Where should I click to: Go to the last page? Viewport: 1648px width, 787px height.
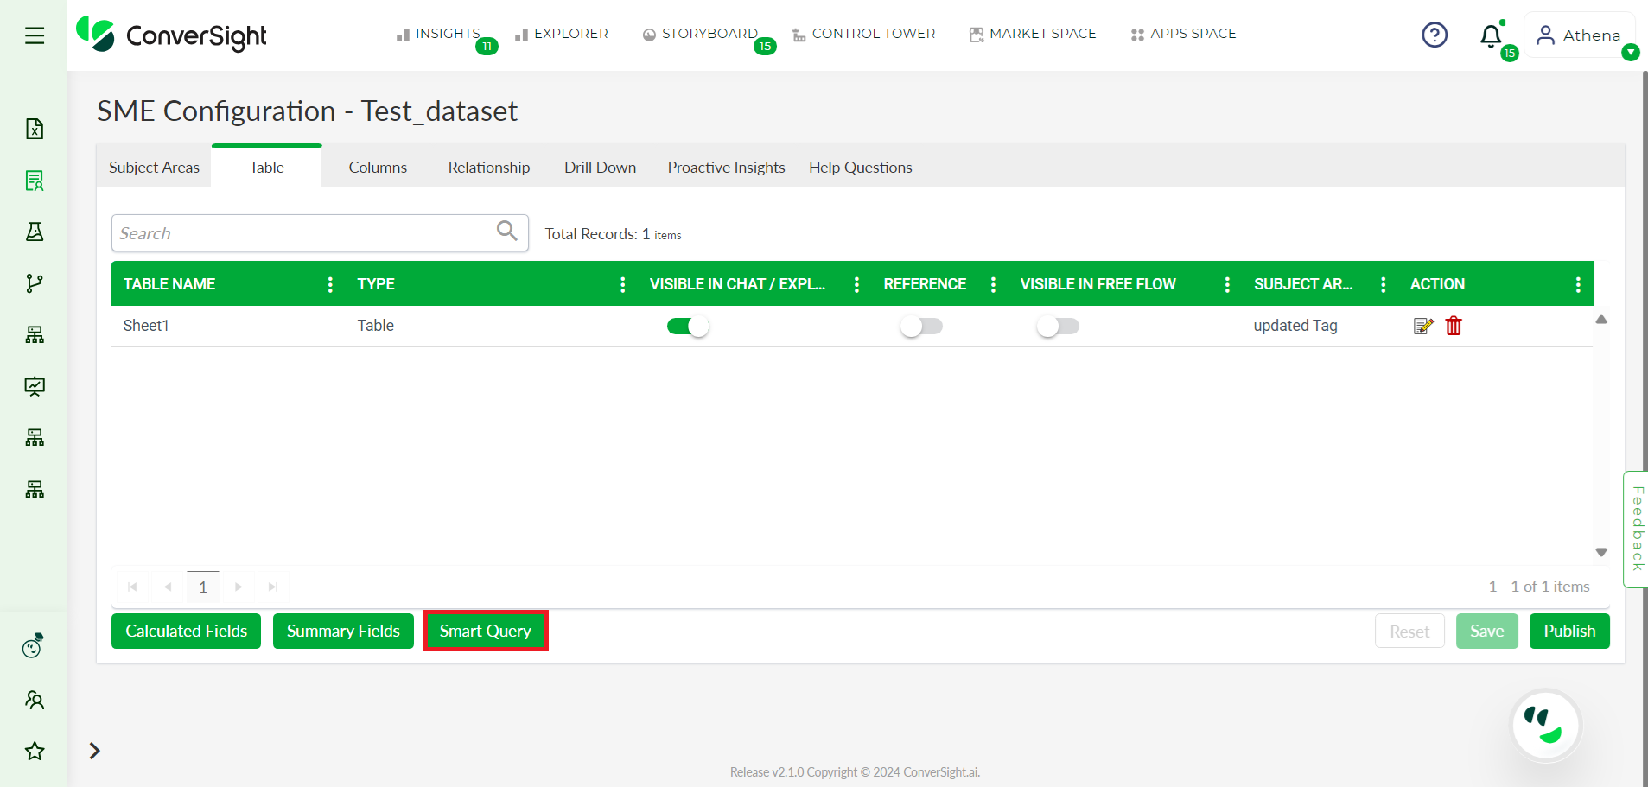(x=273, y=587)
